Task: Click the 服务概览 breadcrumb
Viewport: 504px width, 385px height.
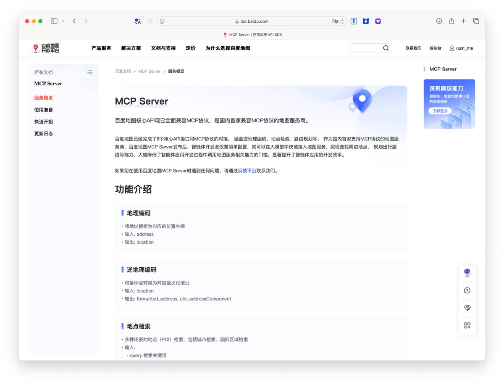Action: pos(176,71)
